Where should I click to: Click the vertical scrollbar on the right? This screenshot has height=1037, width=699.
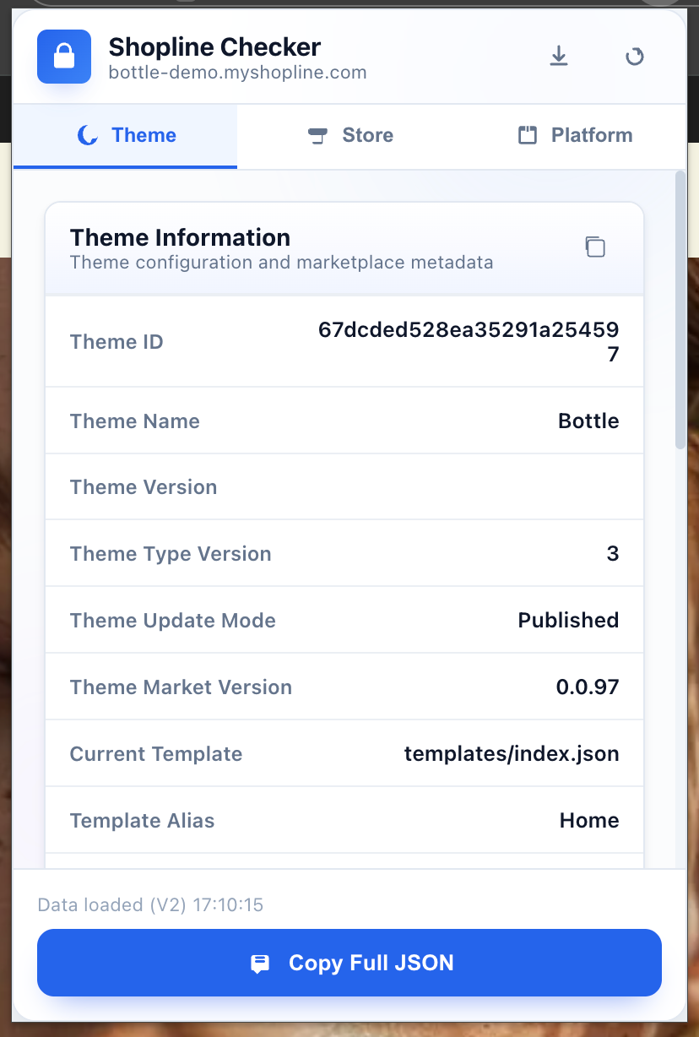point(680,312)
